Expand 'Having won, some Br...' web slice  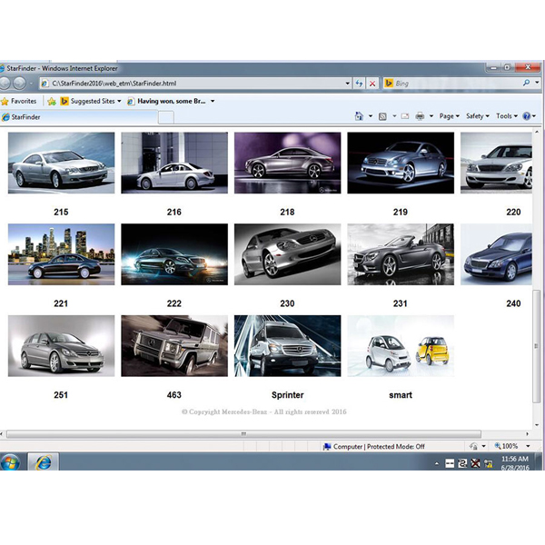click(213, 101)
